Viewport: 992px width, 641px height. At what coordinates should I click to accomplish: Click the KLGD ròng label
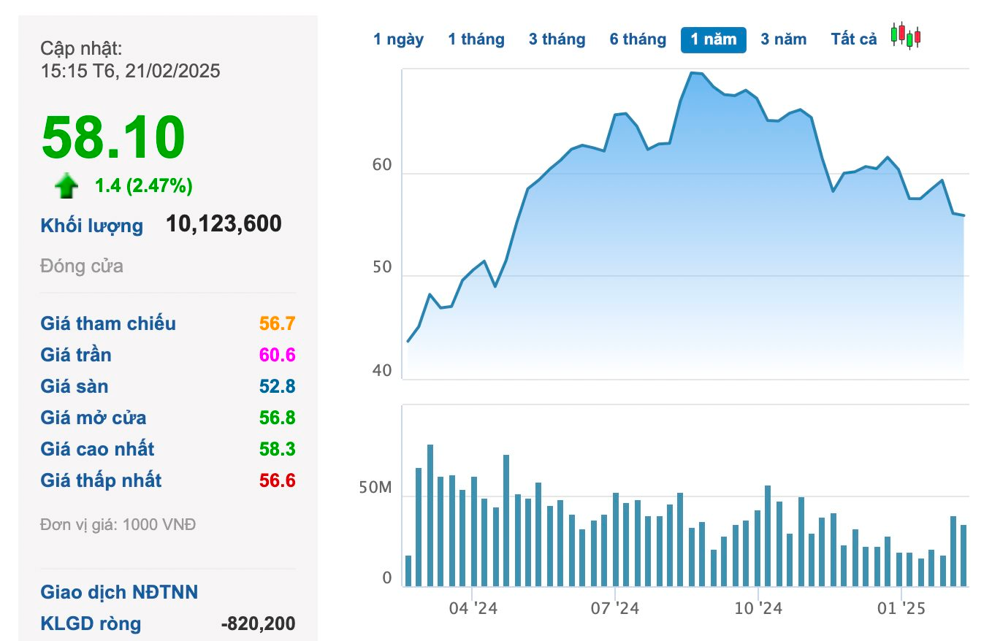91,623
